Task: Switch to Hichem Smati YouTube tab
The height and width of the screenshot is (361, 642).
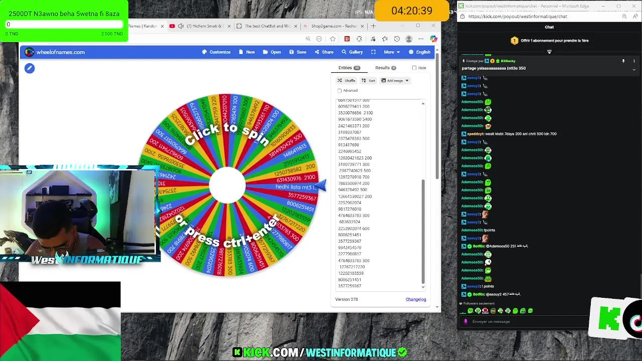Action: click(201, 26)
